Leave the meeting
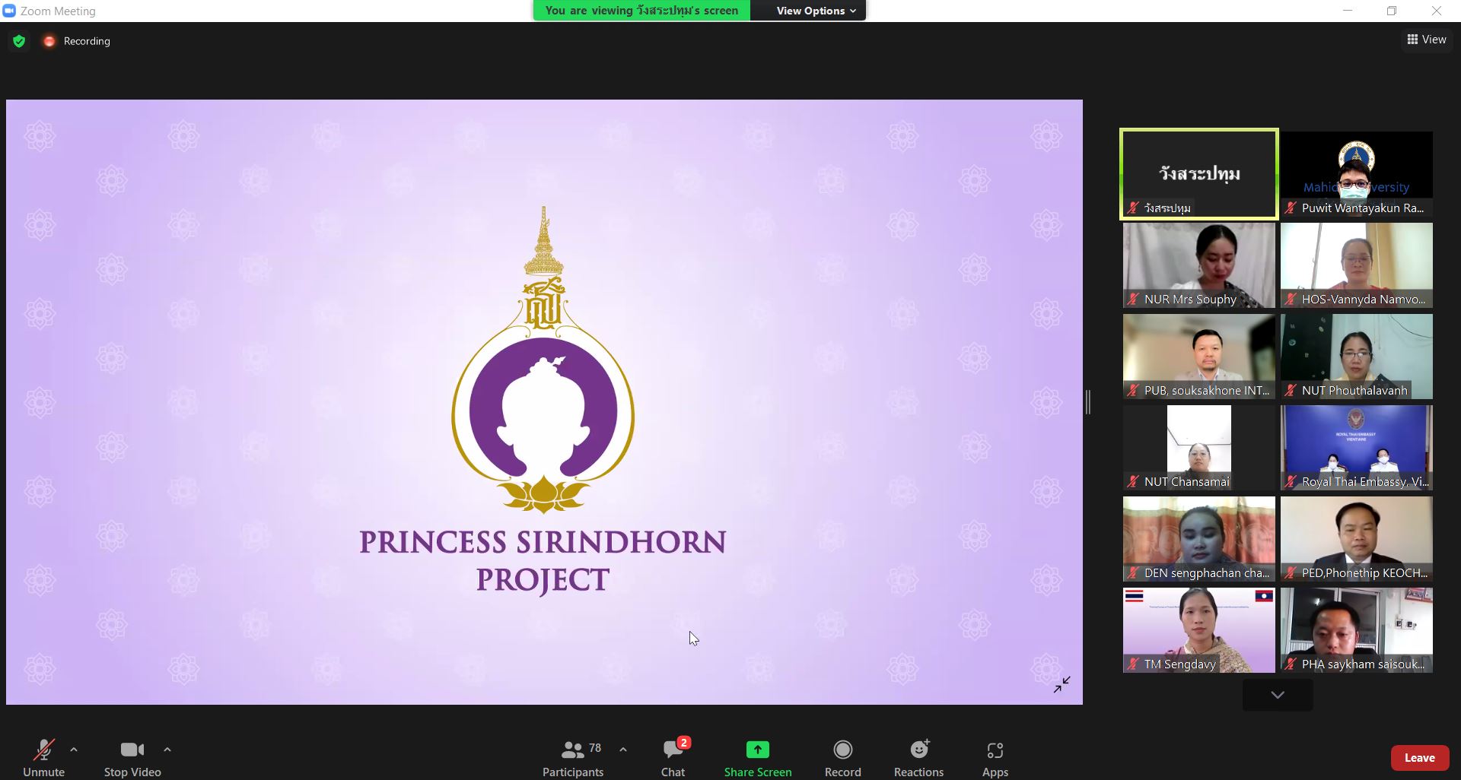 [x=1420, y=758]
